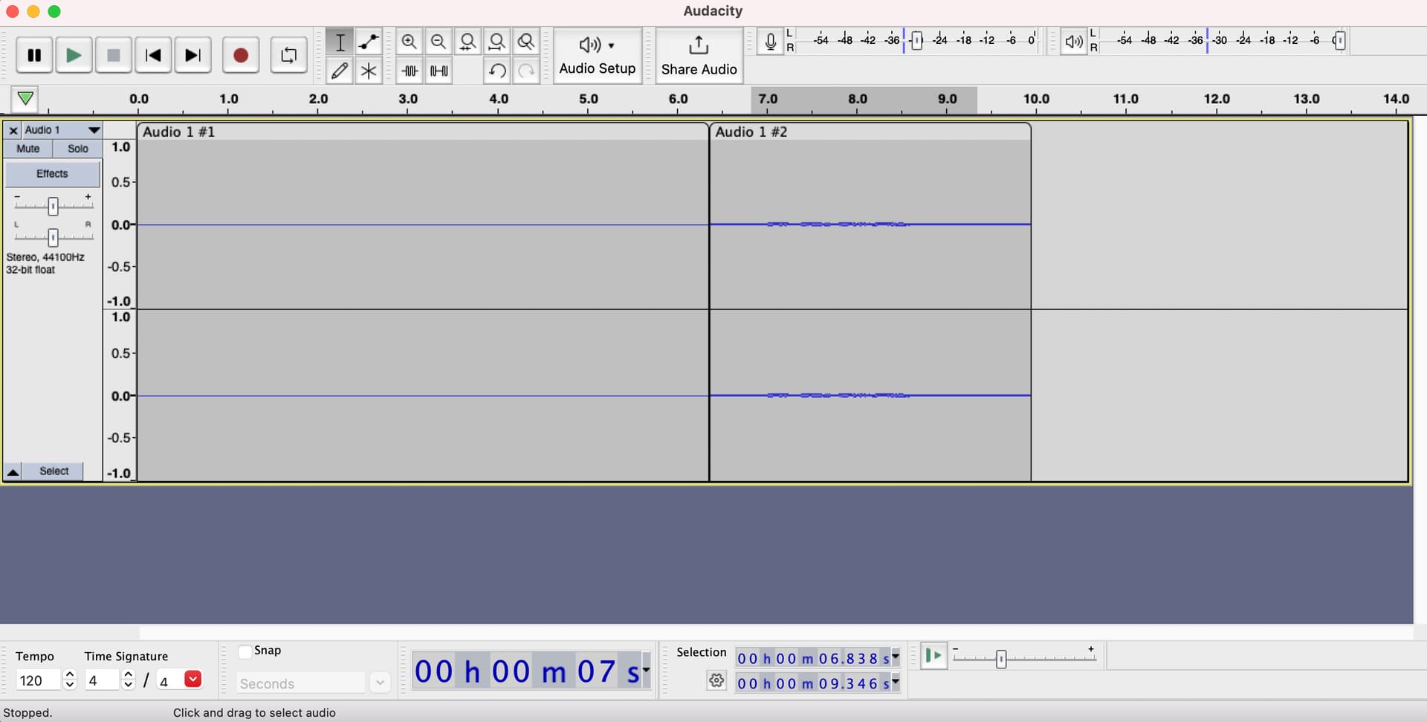Adjust the recording level slider
The width and height of the screenshot is (1427, 722).
coord(916,41)
